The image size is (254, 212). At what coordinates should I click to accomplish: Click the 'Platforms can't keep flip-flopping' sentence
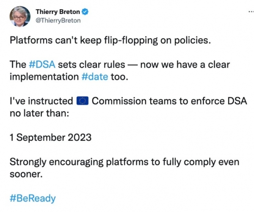(110, 40)
